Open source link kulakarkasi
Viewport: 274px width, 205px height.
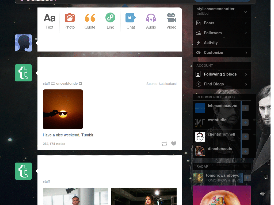click(x=168, y=84)
